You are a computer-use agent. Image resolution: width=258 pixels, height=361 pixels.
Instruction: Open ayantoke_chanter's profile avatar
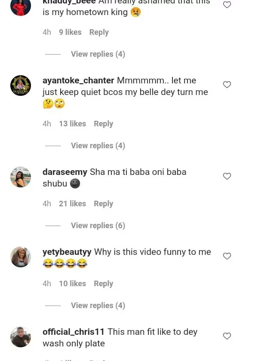pyautogui.click(x=21, y=85)
